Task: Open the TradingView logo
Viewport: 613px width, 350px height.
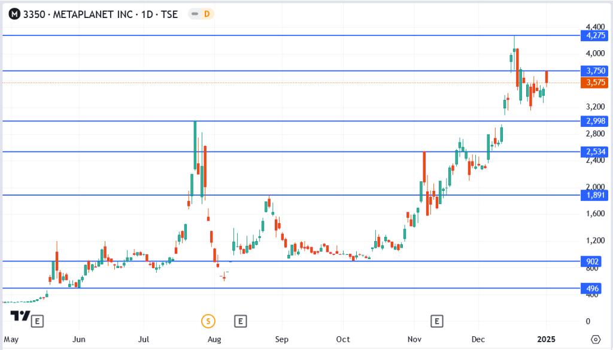Action: coord(21,316)
